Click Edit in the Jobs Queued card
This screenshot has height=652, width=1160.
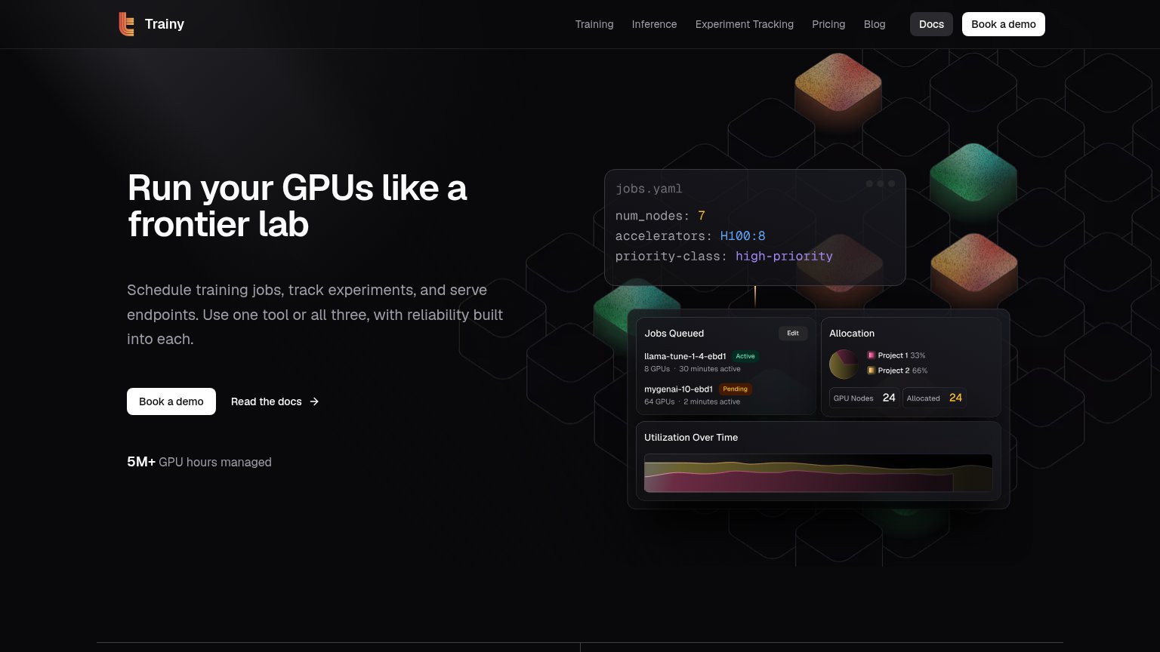[x=793, y=333]
